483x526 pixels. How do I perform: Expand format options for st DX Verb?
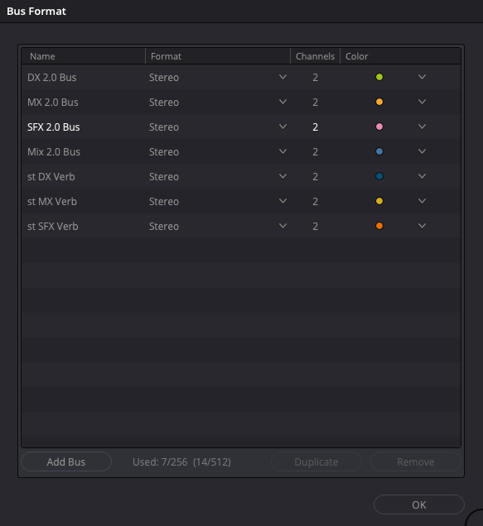click(x=283, y=176)
